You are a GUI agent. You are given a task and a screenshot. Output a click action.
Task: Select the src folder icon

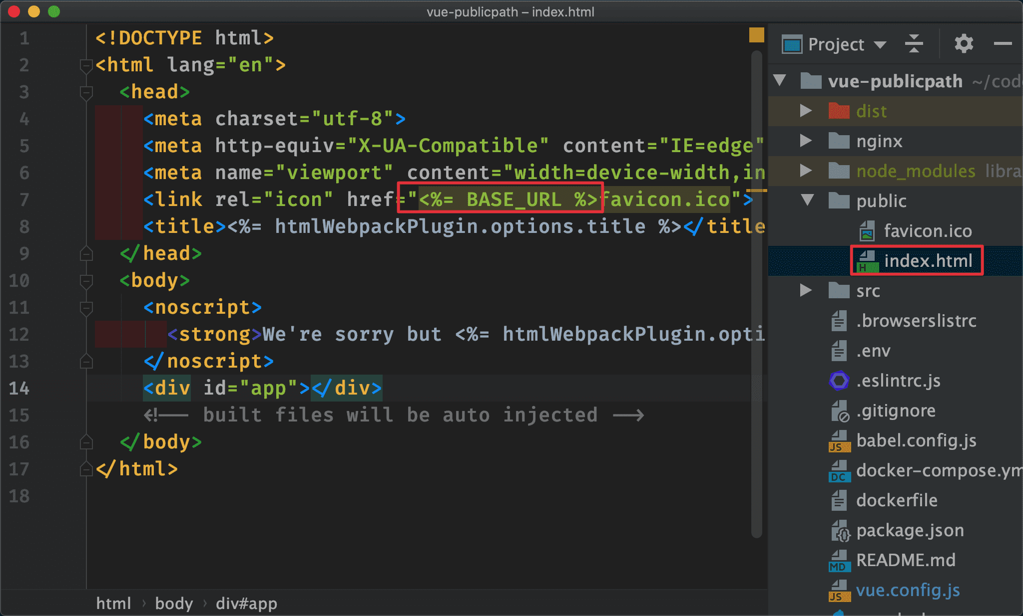point(839,290)
